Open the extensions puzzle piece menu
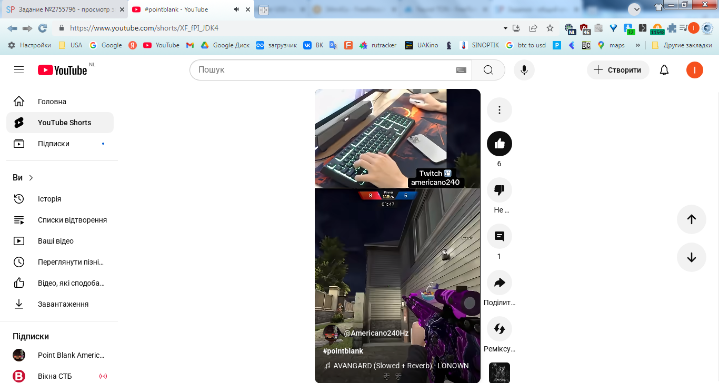The image size is (719, 383). point(672,28)
